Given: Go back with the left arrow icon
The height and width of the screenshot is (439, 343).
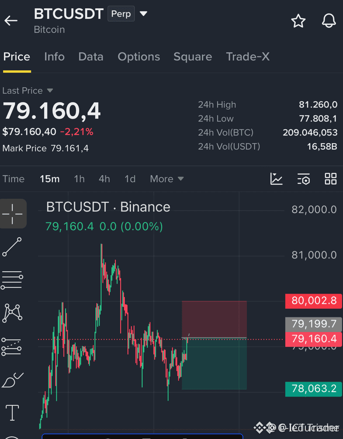Looking at the screenshot, I should coord(11,21).
